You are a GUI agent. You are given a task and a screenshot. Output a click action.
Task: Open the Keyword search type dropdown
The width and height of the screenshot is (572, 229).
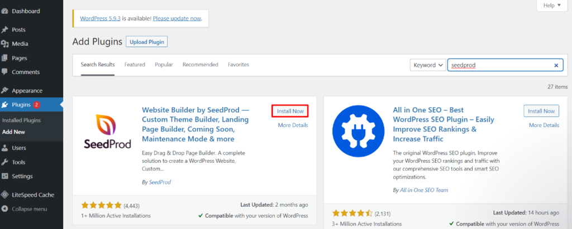click(x=428, y=65)
